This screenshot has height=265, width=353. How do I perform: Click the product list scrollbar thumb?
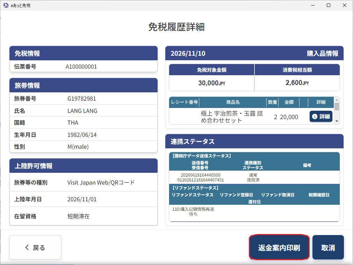[337, 107]
